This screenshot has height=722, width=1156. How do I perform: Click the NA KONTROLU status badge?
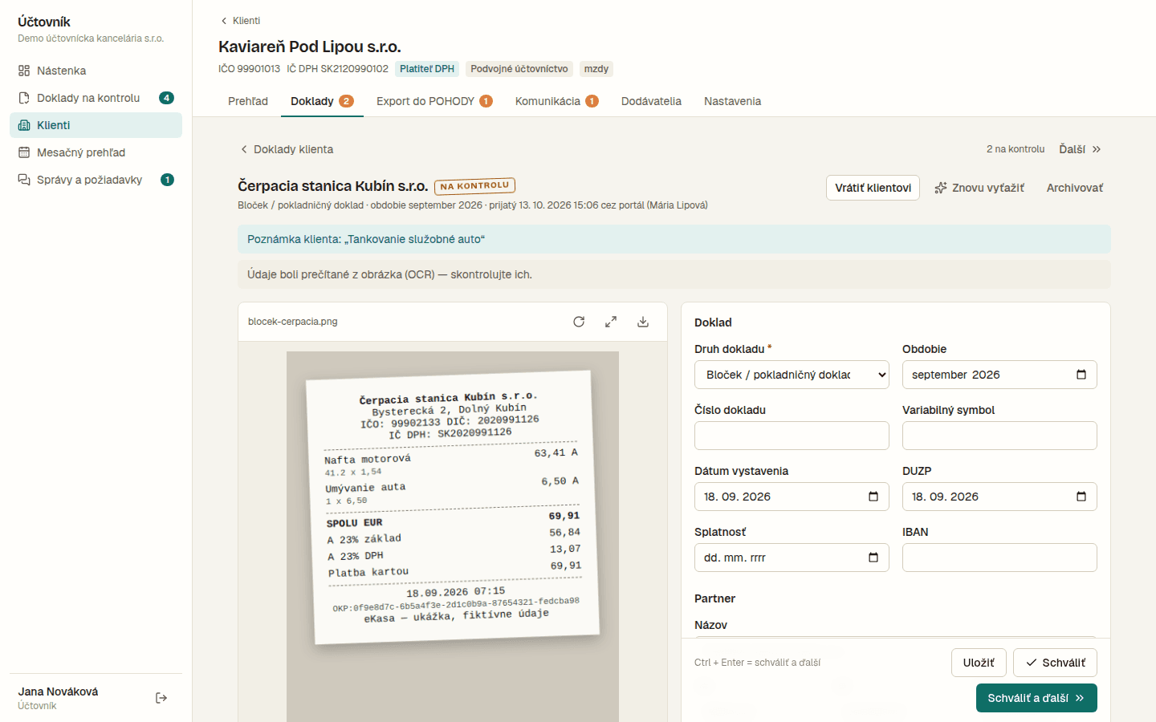pos(474,186)
